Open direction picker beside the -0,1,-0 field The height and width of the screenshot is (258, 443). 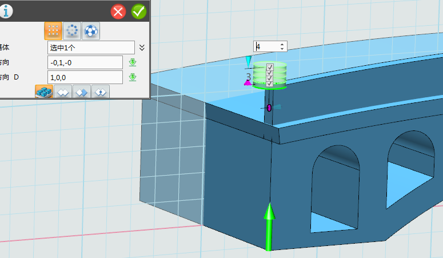(x=133, y=62)
